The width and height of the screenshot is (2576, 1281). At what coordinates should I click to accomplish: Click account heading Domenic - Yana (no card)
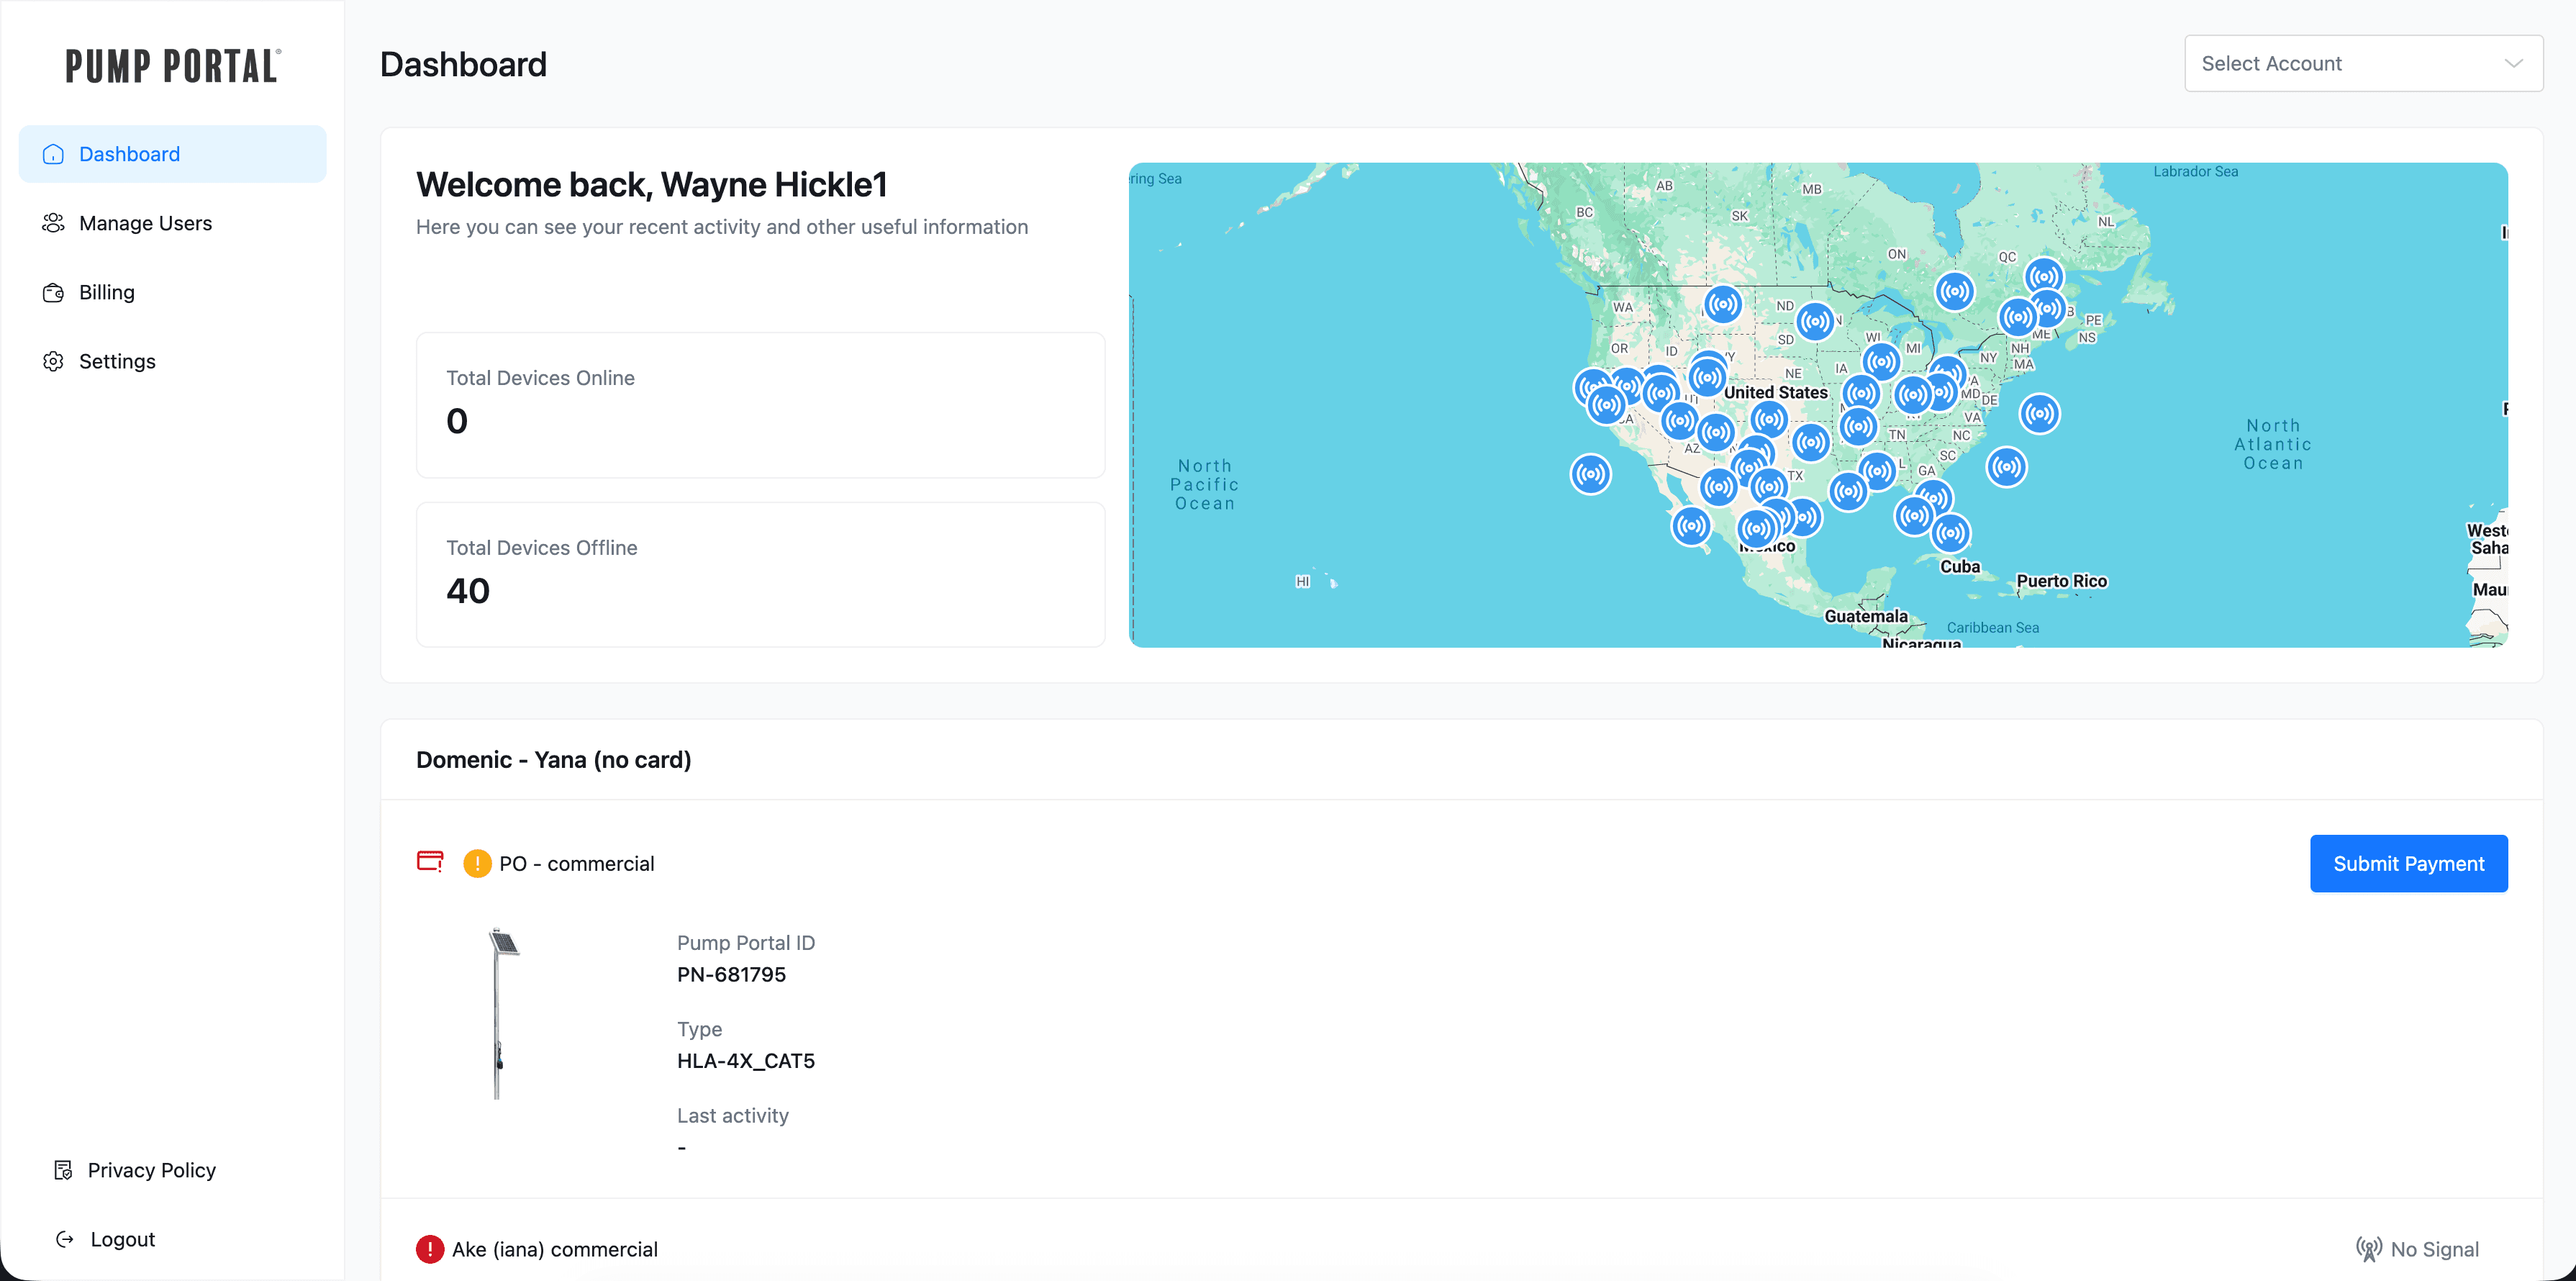pos(553,760)
